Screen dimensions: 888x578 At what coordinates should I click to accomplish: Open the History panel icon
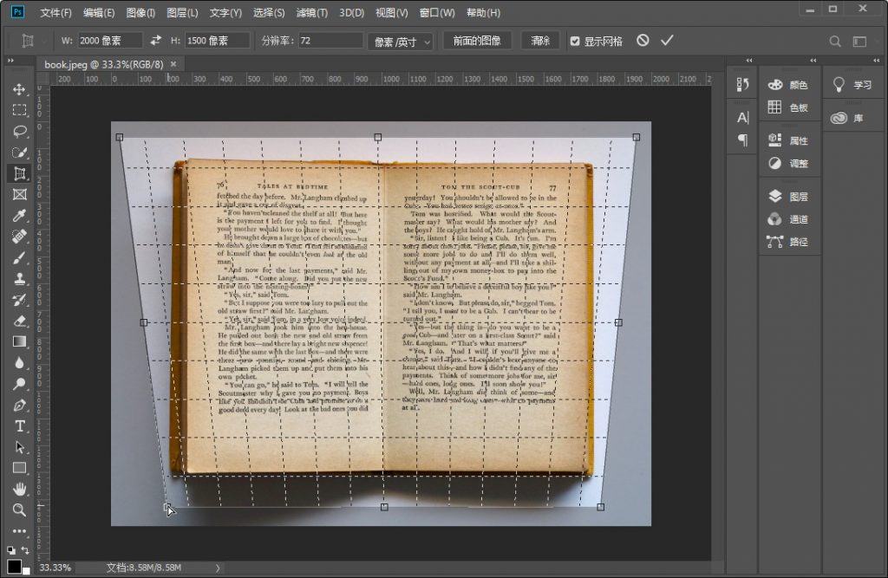(742, 84)
